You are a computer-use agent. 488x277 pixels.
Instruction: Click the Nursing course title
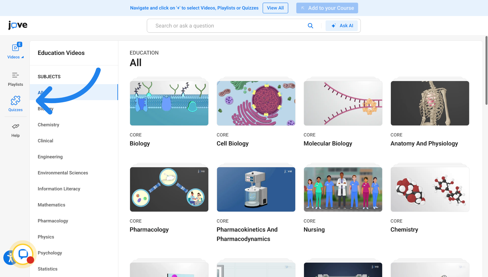(314, 230)
